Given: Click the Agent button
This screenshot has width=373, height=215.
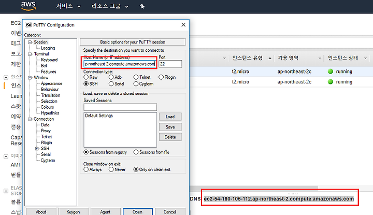Looking at the screenshot, I should tap(105, 212).
